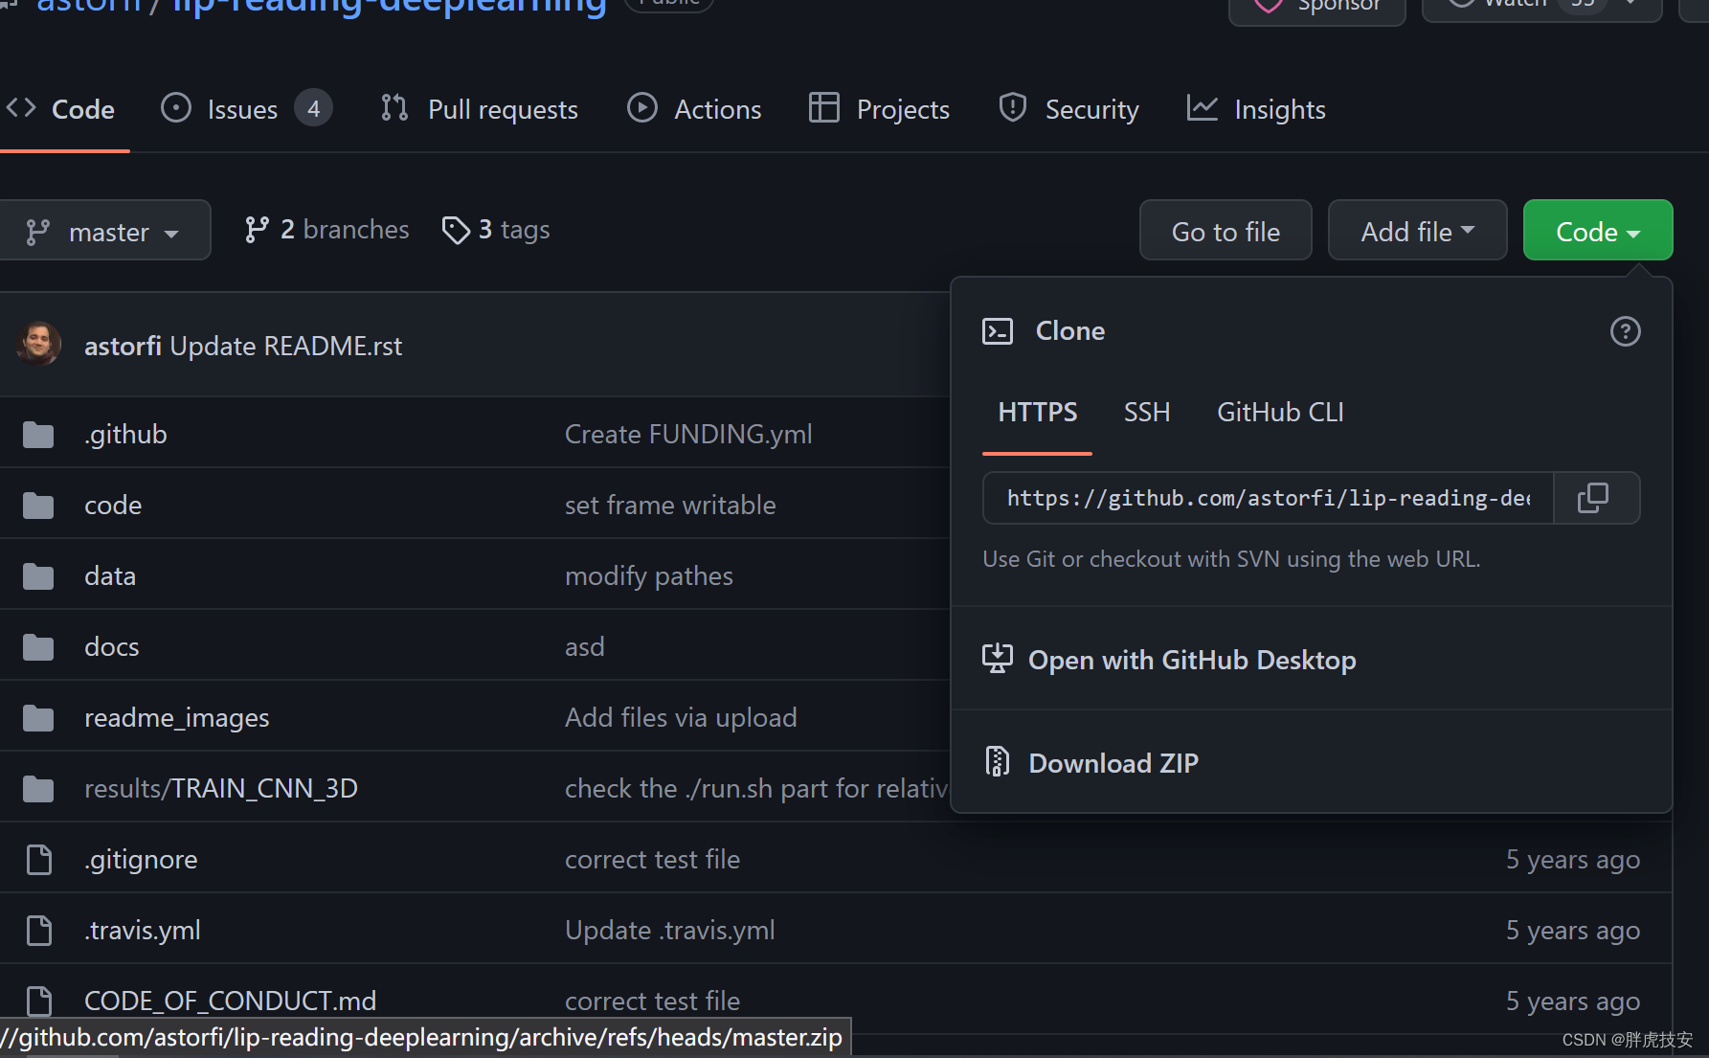Click the CODE_OF_CONDUCT.md file icon
This screenshot has width=1709, height=1058.
click(x=39, y=1002)
